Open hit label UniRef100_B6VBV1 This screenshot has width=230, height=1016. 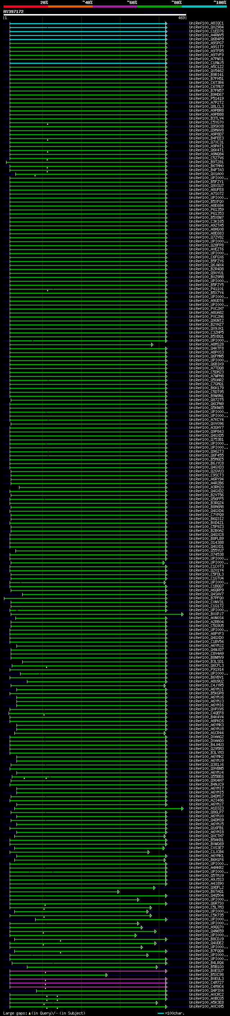pyautogui.click(x=206, y=678)
